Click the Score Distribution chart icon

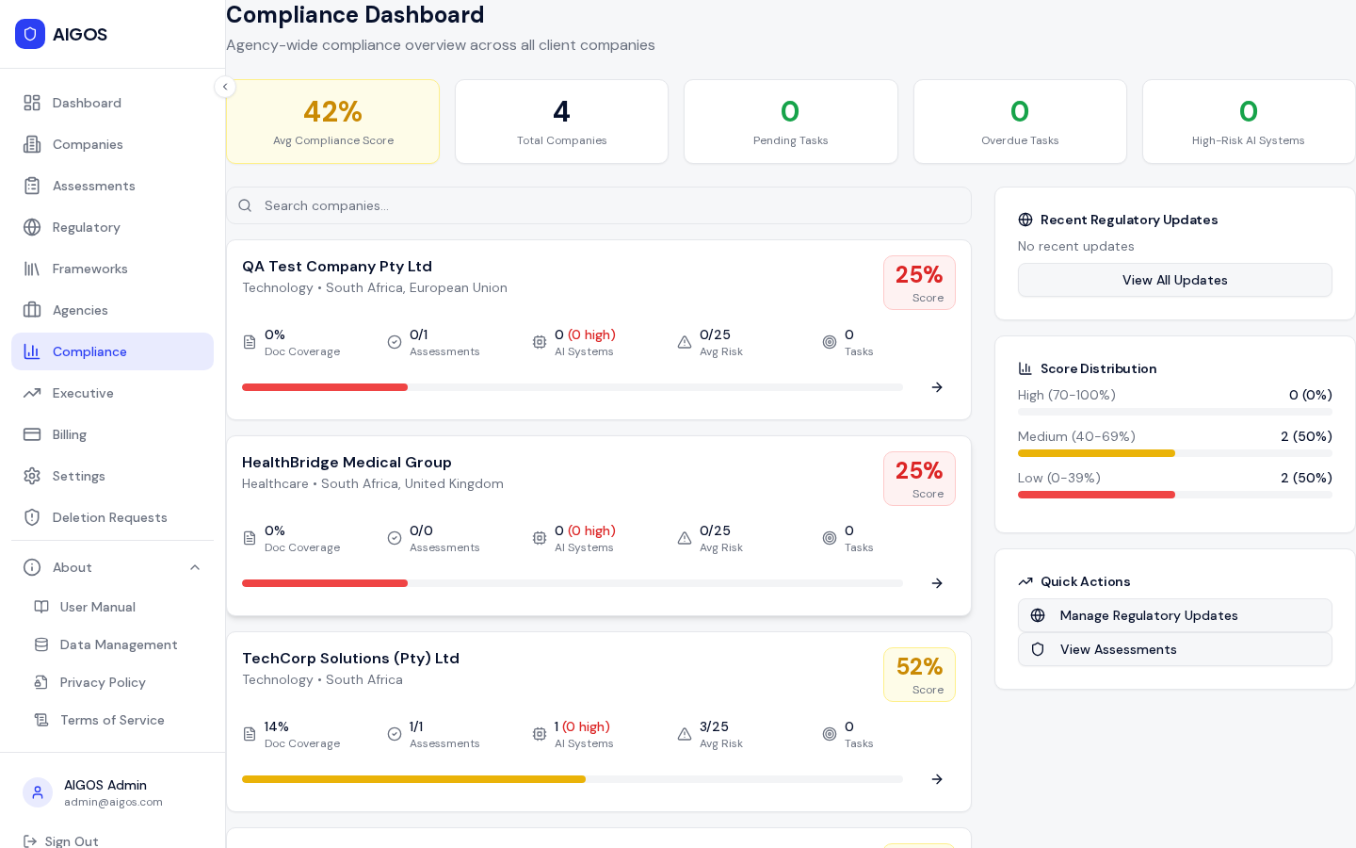[1025, 368]
